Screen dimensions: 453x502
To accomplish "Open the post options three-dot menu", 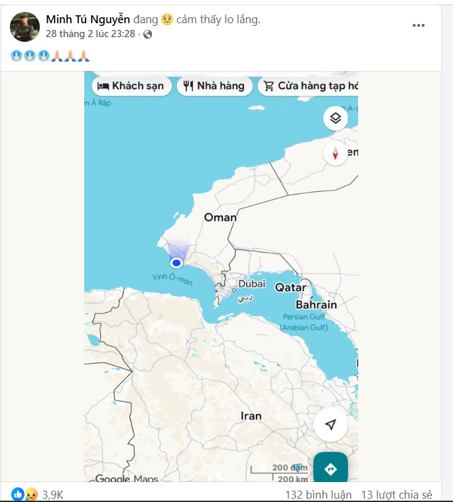I will (x=419, y=25).
